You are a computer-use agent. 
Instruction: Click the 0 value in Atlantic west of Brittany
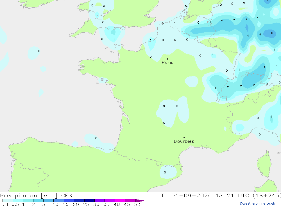(39, 51)
